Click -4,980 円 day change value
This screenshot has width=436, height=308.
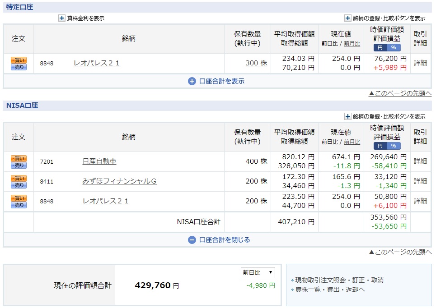(x=261, y=285)
